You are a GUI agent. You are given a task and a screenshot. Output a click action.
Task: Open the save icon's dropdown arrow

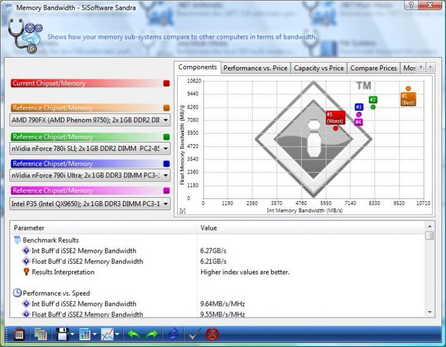(73, 334)
